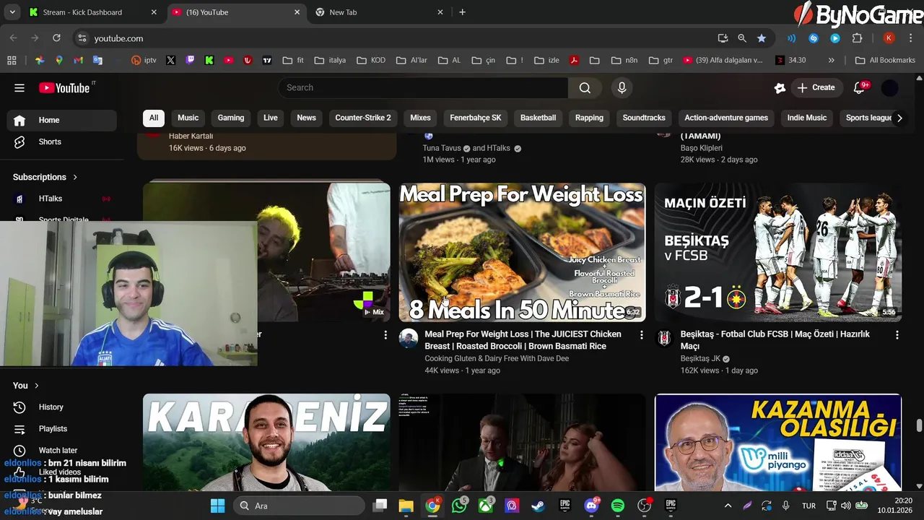
Task: Open Meal Prep For Weight Loss thumbnail
Action: [x=522, y=252]
